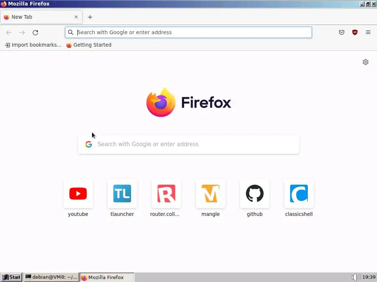
Task: Open the mangle shortcut tile
Action: 211,194
